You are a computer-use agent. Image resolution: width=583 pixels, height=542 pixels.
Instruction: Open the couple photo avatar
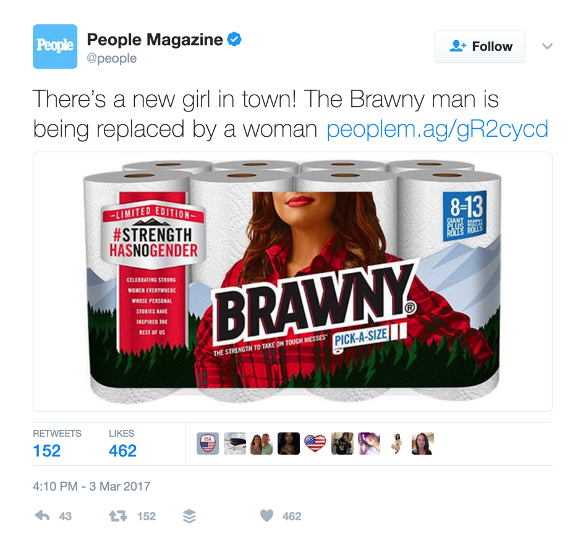[x=262, y=444]
